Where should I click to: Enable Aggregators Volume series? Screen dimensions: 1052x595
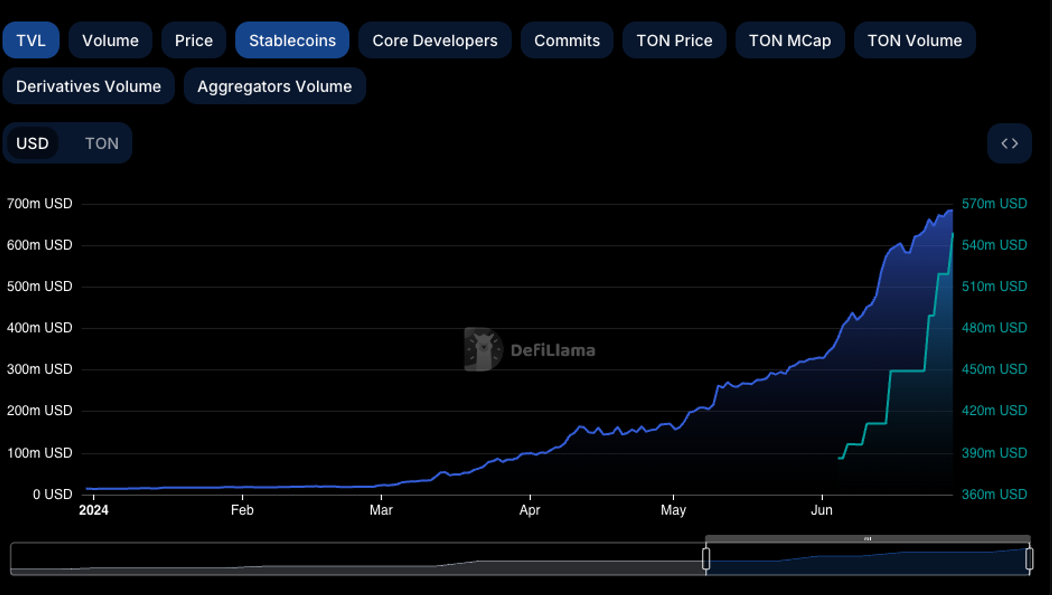[274, 86]
